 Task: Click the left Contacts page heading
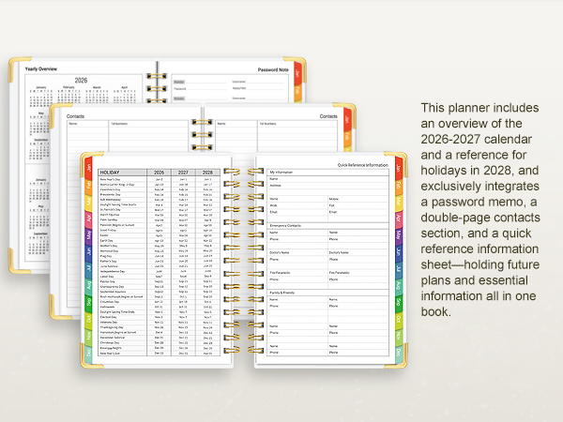coord(75,116)
